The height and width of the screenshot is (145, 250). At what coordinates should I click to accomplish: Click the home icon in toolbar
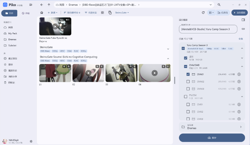click(42, 13)
